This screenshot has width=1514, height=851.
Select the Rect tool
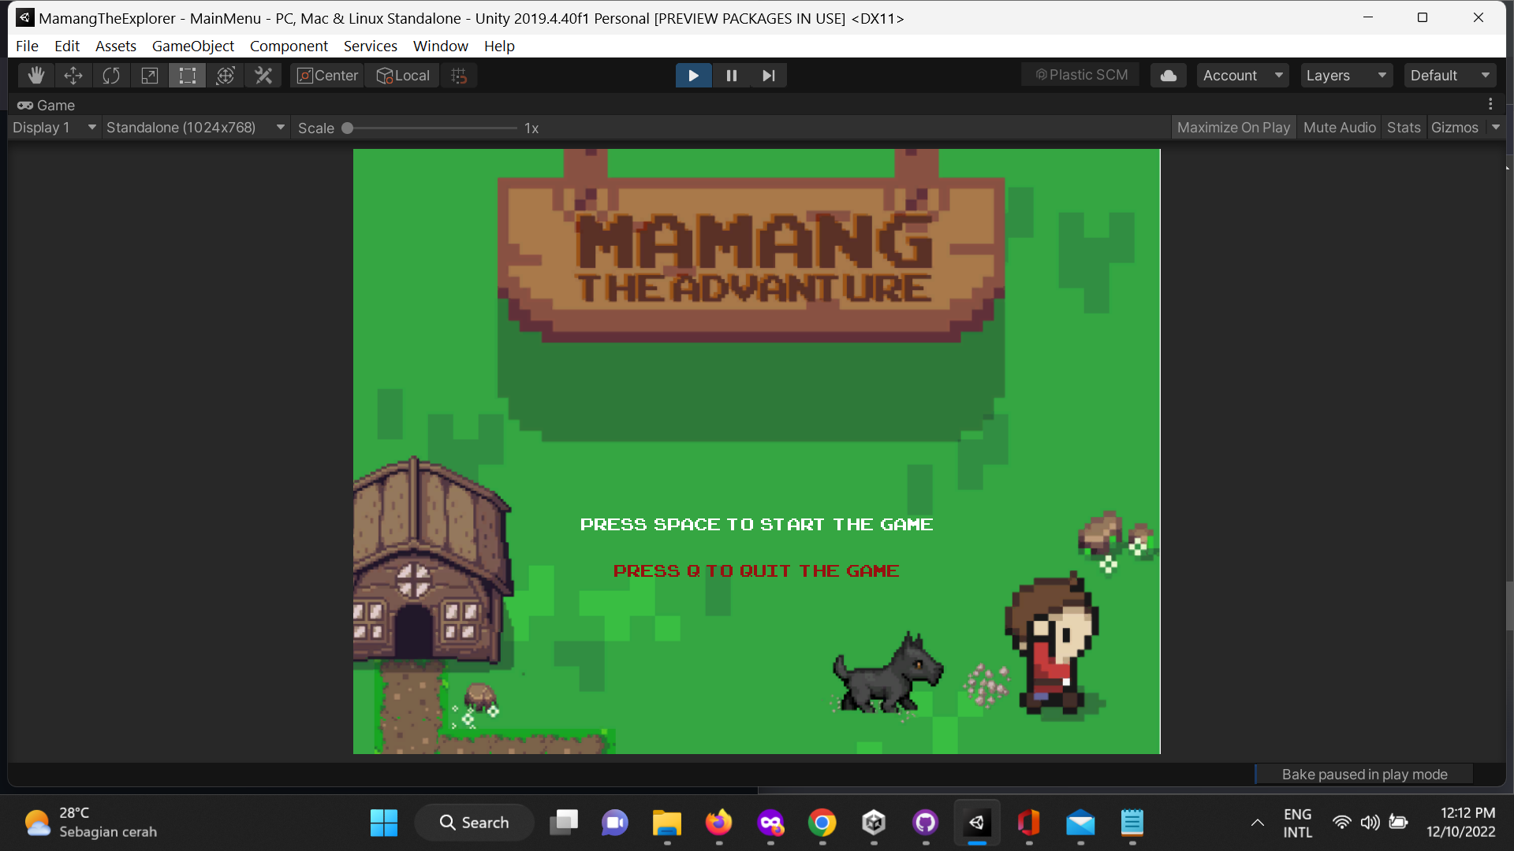[187, 76]
